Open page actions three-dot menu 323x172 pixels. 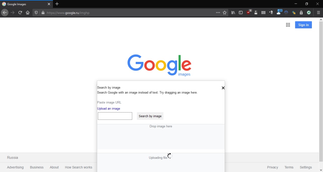point(218,13)
